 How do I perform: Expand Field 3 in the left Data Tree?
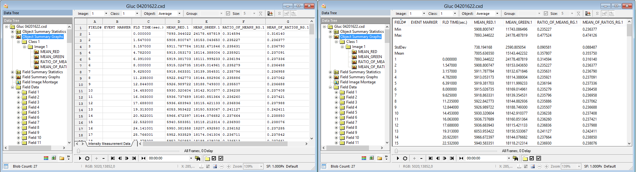point(18,102)
